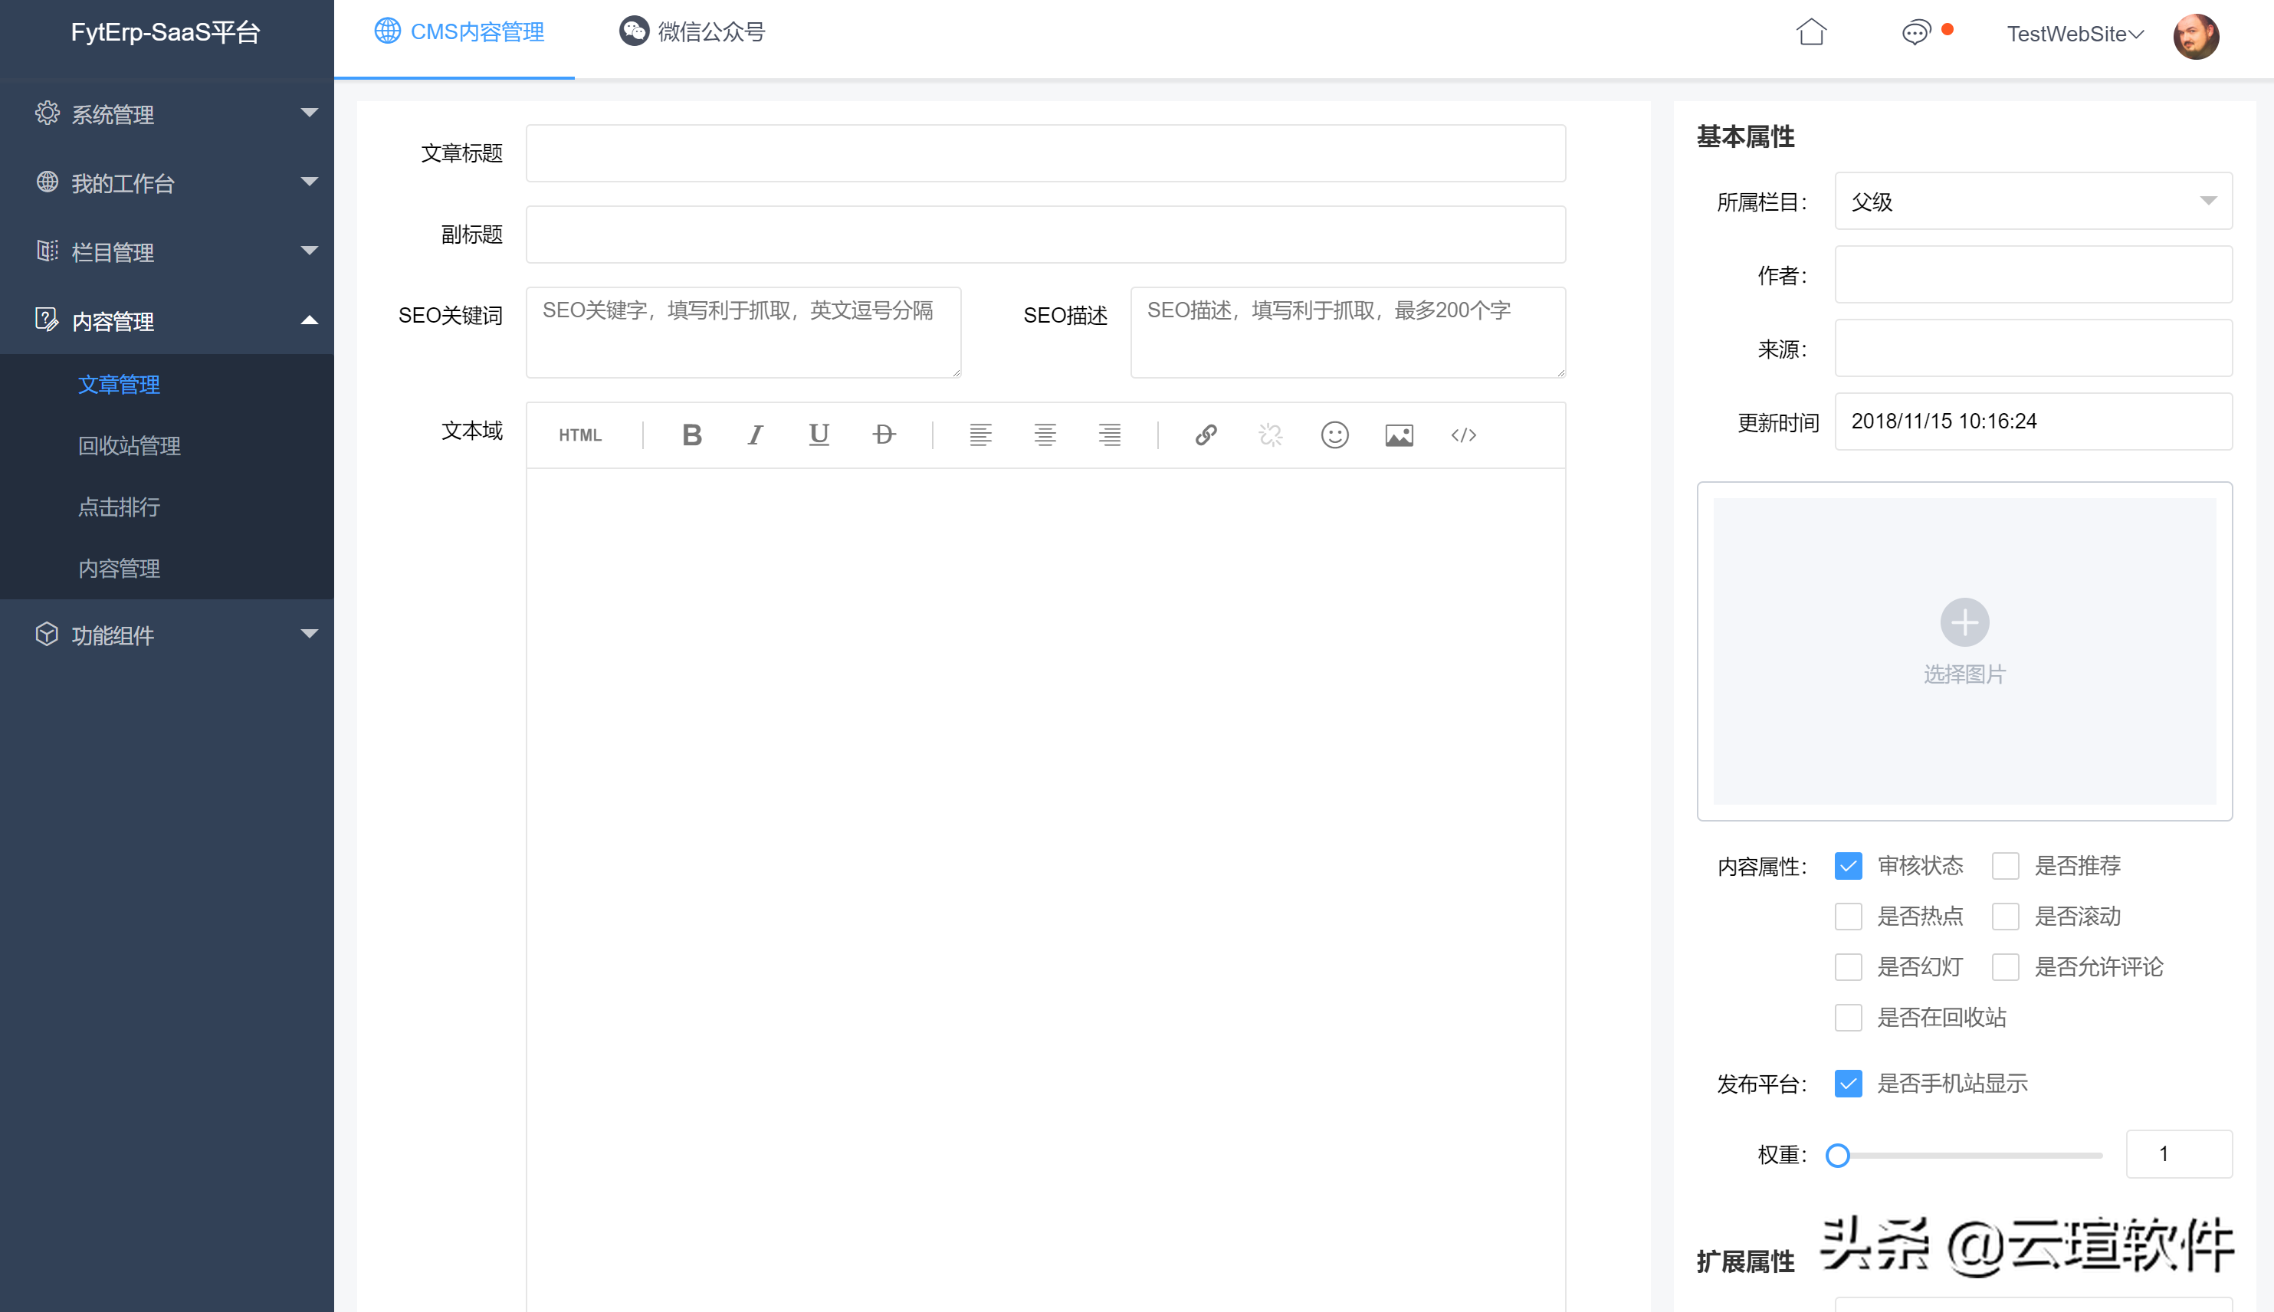Switch to 微信公众号 tab
The width and height of the screenshot is (2274, 1312).
[x=692, y=31]
